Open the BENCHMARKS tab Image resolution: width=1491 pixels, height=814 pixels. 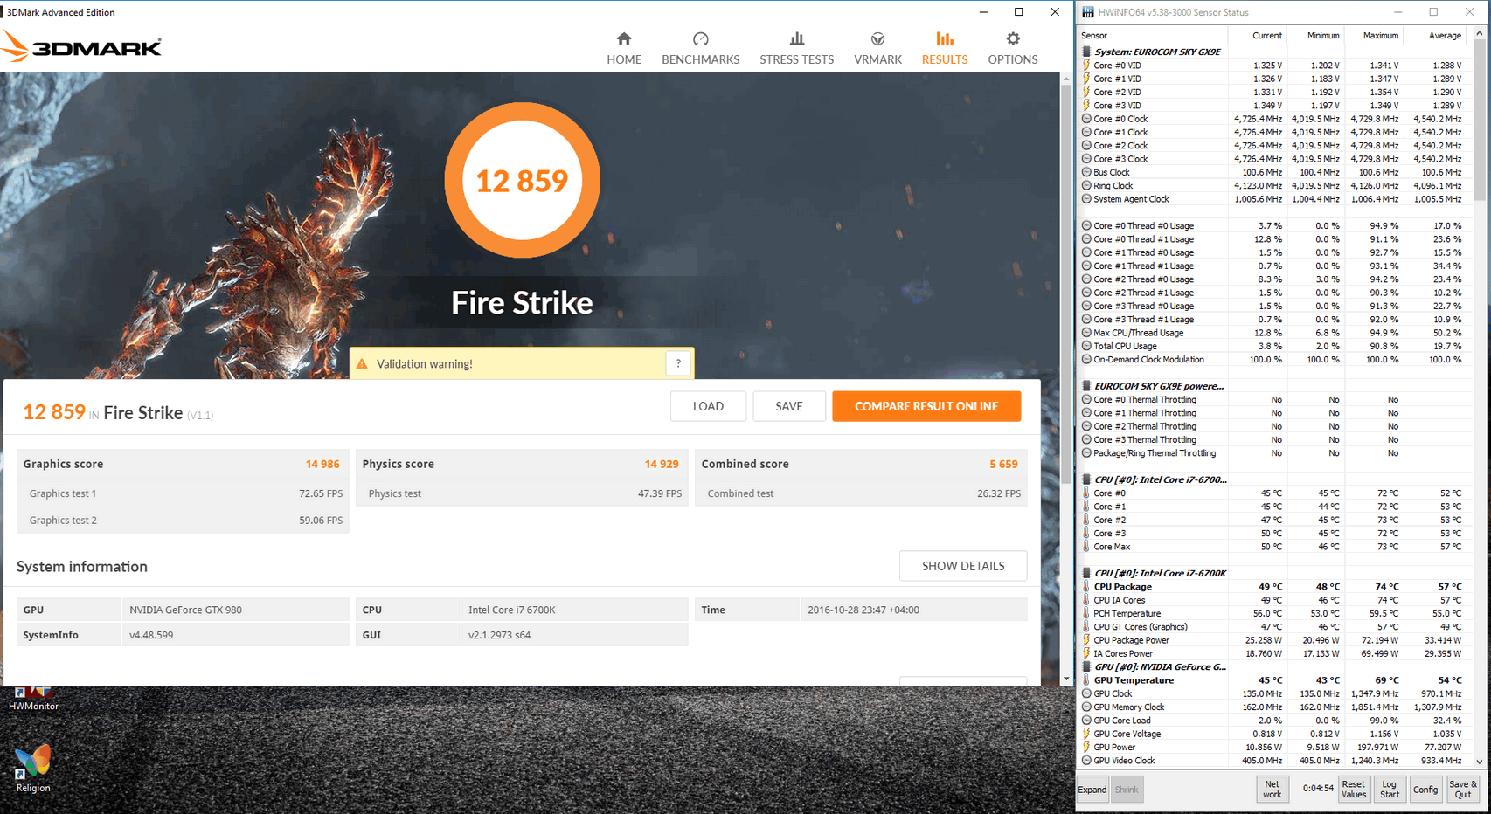click(x=700, y=48)
